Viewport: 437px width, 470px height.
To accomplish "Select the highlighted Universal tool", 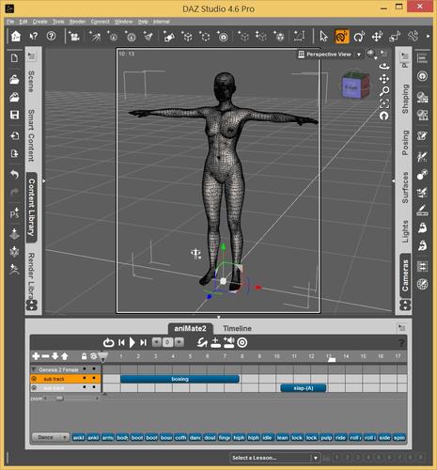I will click(341, 37).
